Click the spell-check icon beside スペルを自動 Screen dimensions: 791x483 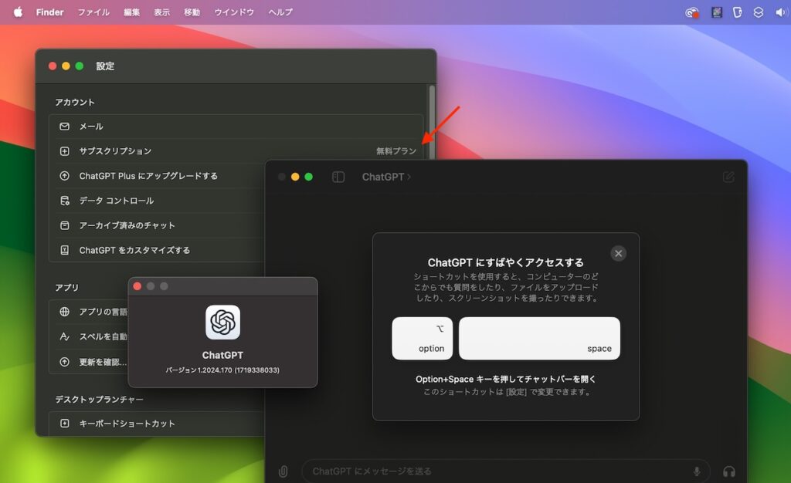point(66,336)
